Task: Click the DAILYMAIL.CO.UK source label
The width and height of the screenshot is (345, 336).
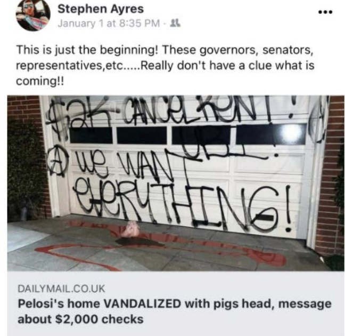Action: [61, 289]
